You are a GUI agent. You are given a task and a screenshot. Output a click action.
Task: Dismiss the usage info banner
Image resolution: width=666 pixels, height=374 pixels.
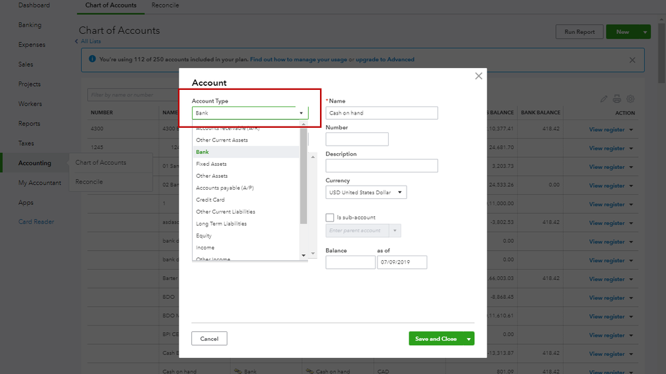tap(632, 60)
